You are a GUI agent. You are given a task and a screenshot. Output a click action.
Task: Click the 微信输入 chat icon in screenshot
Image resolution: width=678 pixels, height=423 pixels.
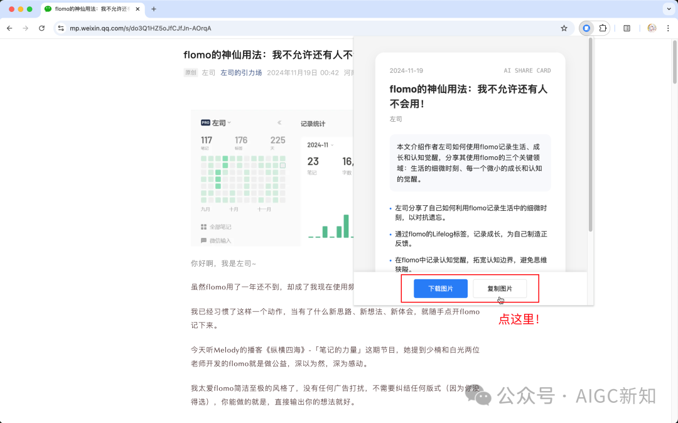click(203, 240)
